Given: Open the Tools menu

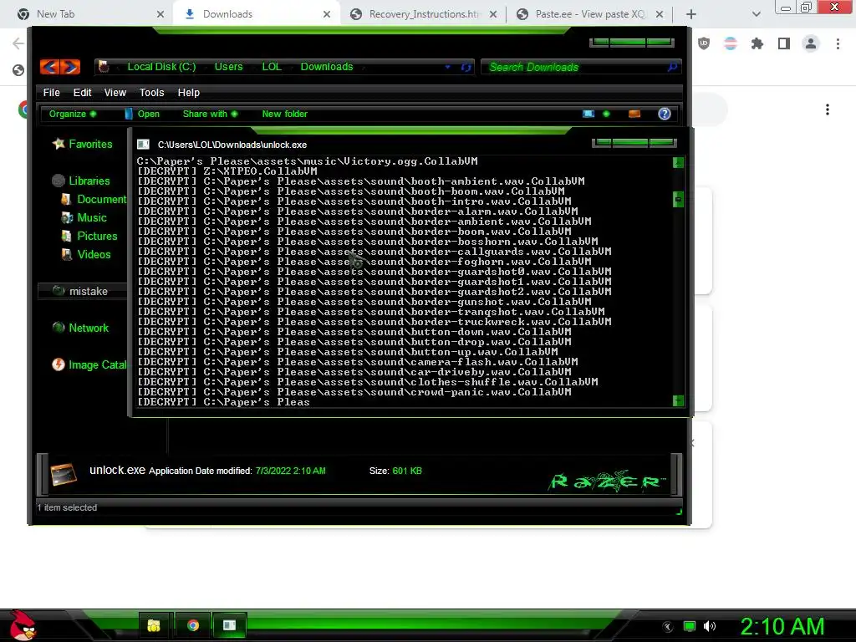Looking at the screenshot, I should [151, 92].
